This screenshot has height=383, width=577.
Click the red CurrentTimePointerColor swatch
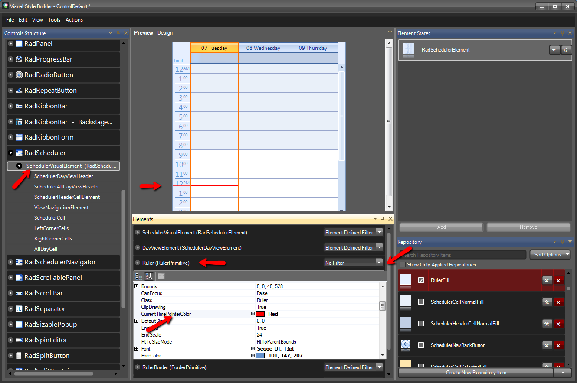260,314
